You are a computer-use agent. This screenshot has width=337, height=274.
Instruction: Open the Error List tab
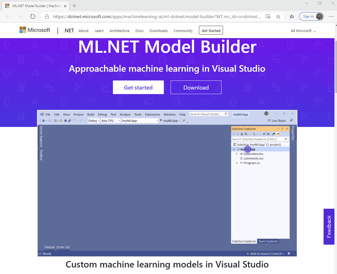[x=63, y=247]
